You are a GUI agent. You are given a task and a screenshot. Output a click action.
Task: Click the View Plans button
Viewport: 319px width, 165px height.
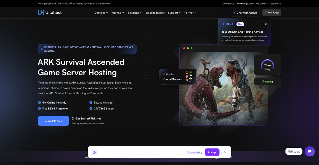[x=53, y=121]
